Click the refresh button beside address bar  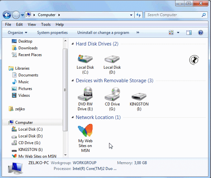tap(139, 15)
